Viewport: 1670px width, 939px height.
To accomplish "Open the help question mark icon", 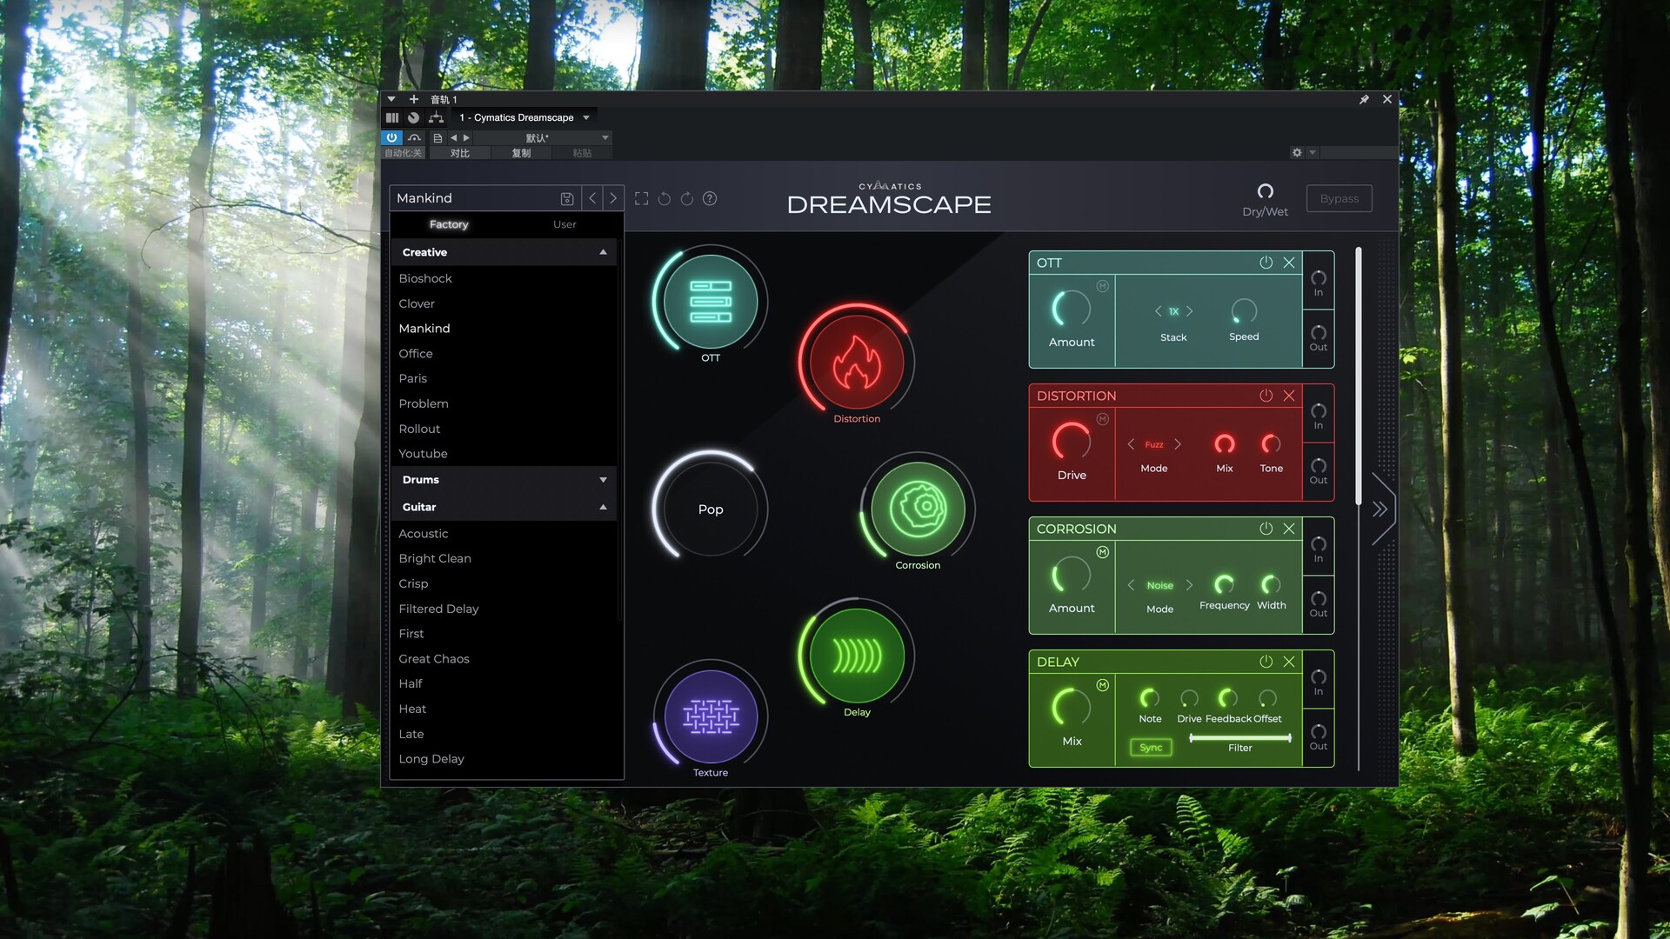I will click(710, 198).
